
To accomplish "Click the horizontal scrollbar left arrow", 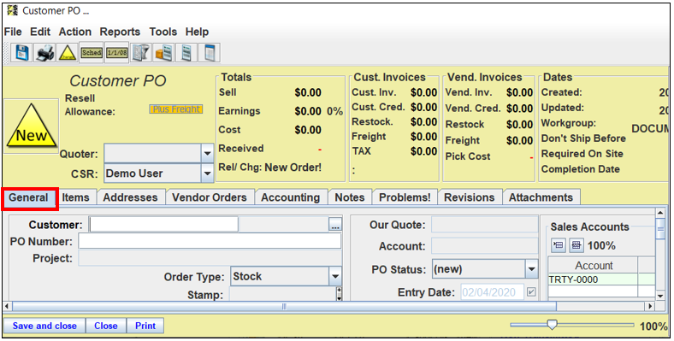I will (x=7, y=306).
